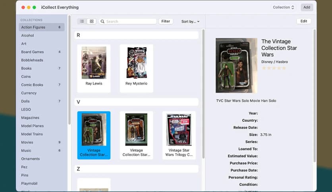This screenshot has width=332, height=192.
Task: Select the unselected Vintage Collection Star card
Action: pos(136,135)
